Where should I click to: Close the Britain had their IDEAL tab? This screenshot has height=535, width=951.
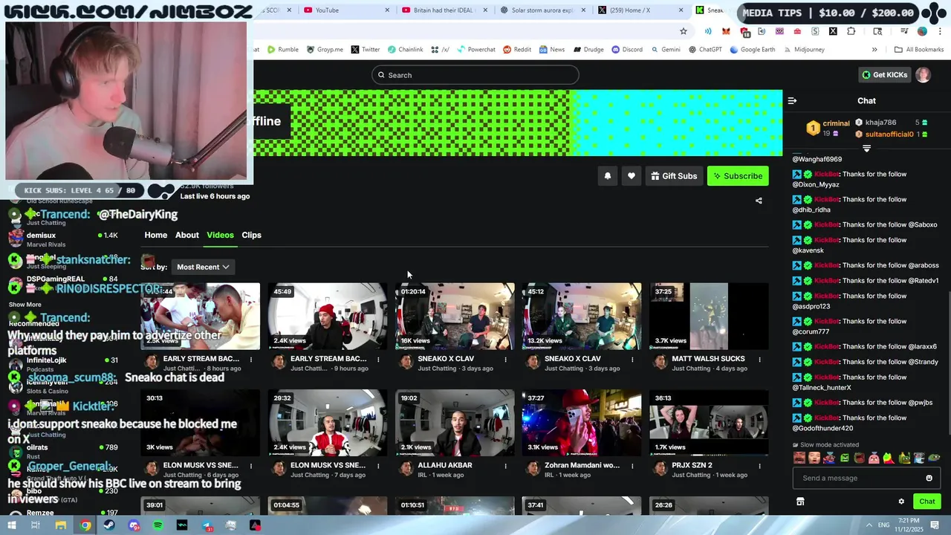(485, 10)
